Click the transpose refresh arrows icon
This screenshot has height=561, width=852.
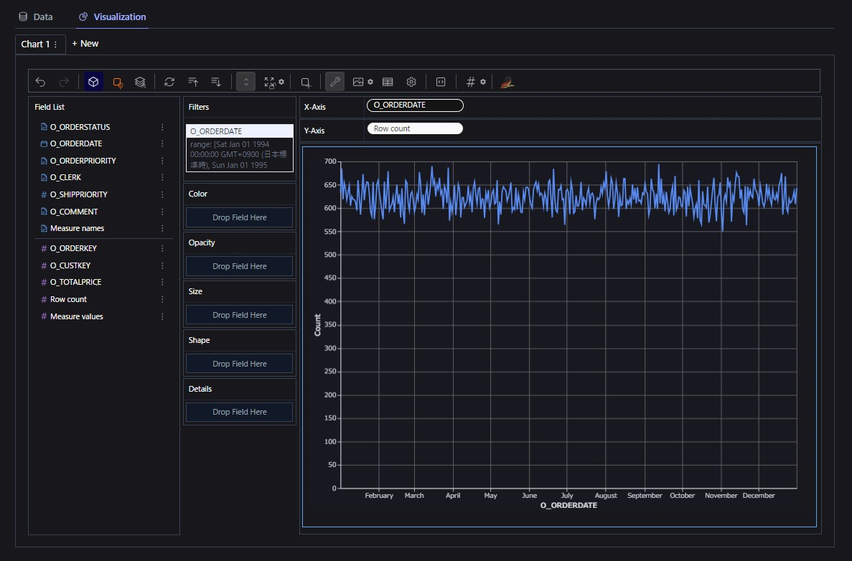169,82
